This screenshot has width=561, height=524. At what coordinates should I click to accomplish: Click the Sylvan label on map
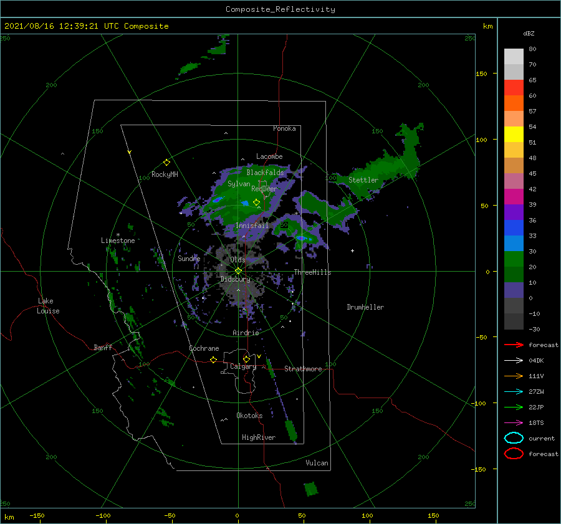pyautogui.click(x=239, y=184)
